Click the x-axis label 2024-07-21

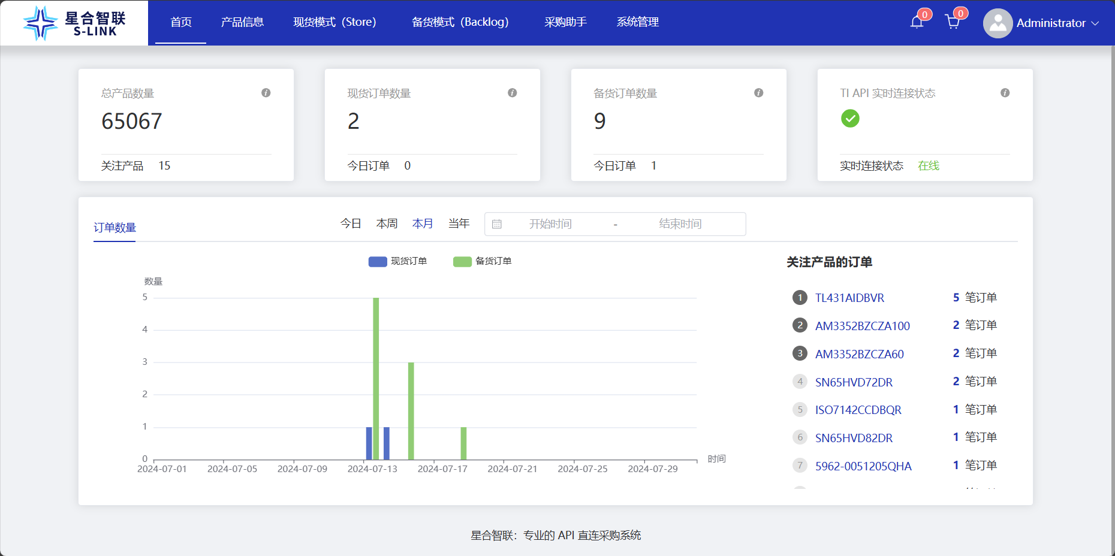[513, 469]
